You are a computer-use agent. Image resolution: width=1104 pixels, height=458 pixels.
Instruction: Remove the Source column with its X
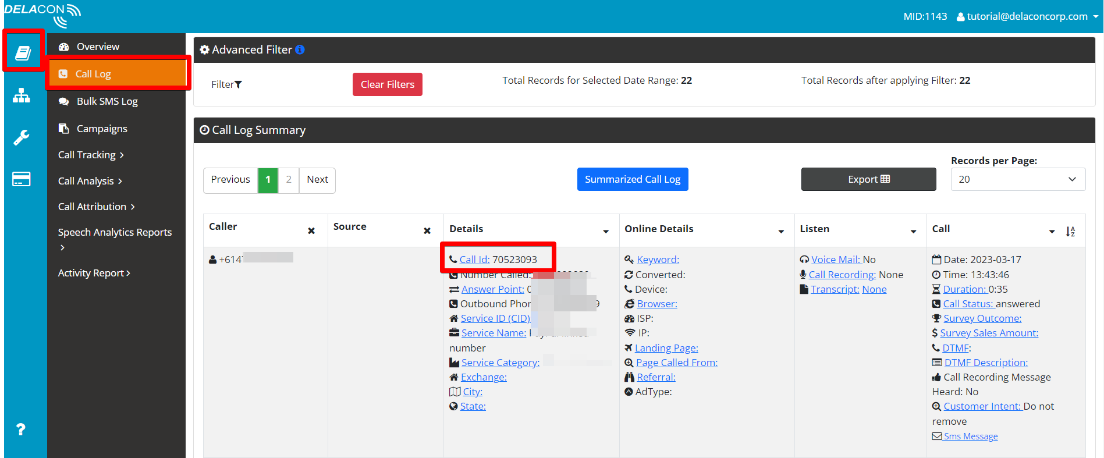click(x=427, y=231)
